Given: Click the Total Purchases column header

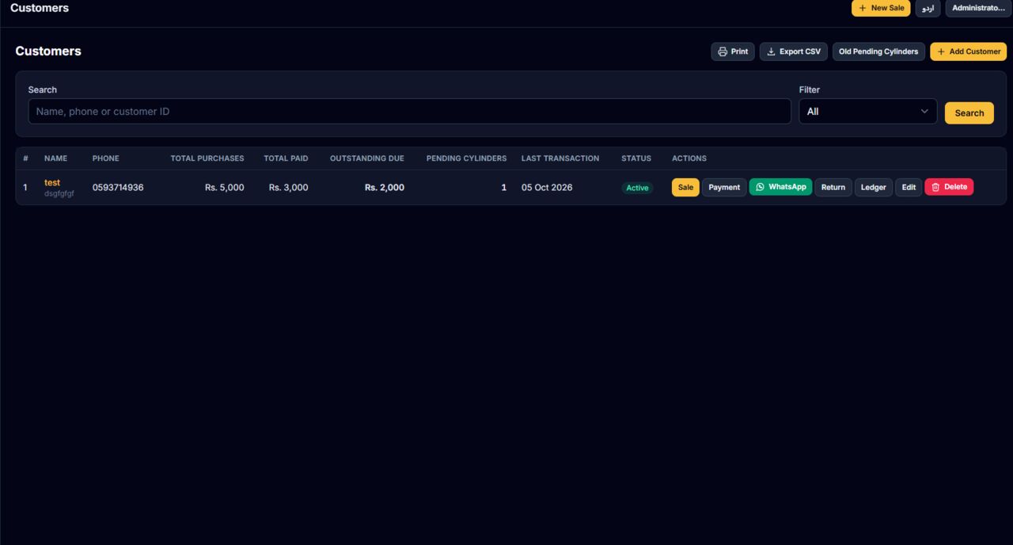Looking at the screenshot, I should coord(207,158).
